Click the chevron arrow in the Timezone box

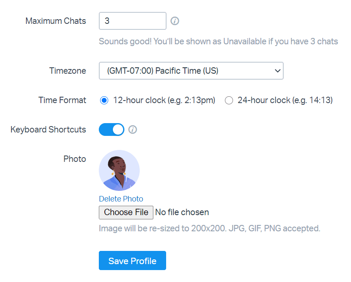pos(277,71)
